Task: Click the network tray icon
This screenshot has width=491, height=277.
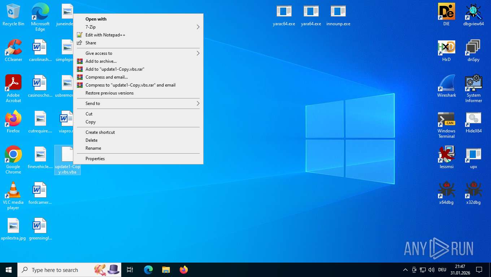Action: (422, 270)
